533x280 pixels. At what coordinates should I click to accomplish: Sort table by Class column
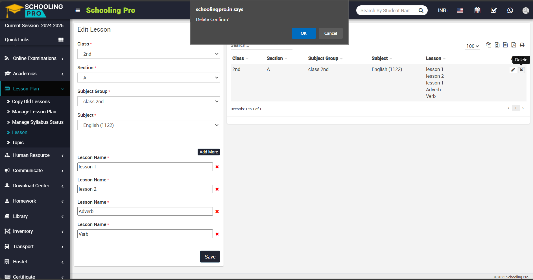240,58
